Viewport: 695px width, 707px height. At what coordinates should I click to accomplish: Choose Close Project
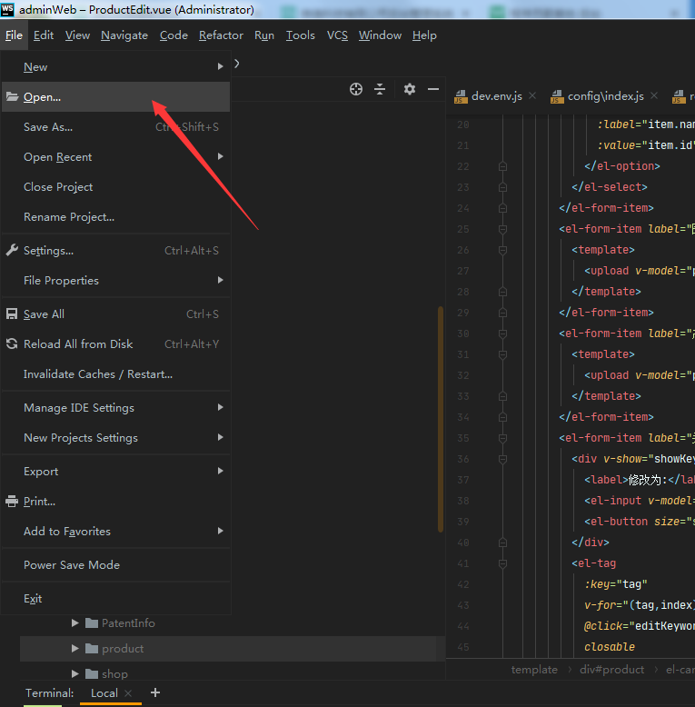point(116,186)
